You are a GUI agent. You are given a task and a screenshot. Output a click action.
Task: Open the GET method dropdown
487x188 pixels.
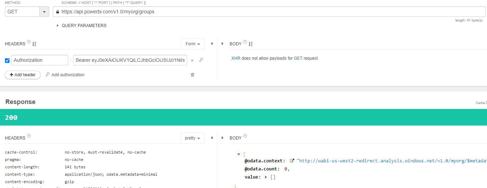click(44, 12)
